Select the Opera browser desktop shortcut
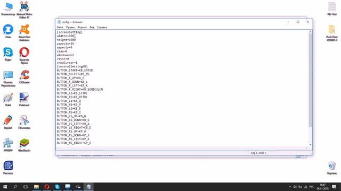The image size is (341, 191). pyautogui.click(x=25, y=55)
